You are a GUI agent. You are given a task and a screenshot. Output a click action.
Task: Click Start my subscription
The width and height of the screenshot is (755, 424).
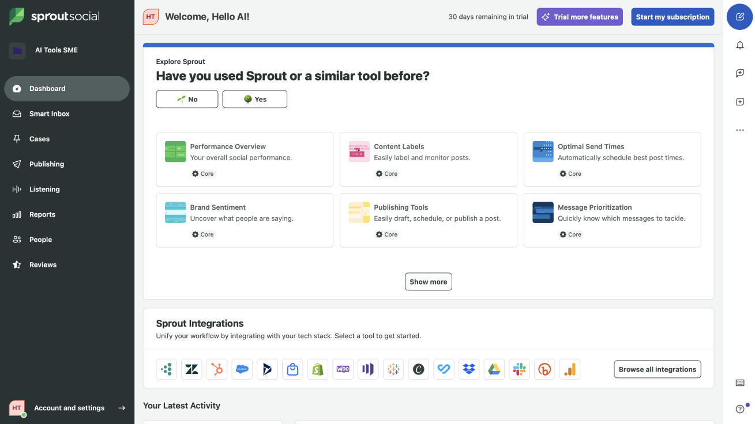coord(673,17)
